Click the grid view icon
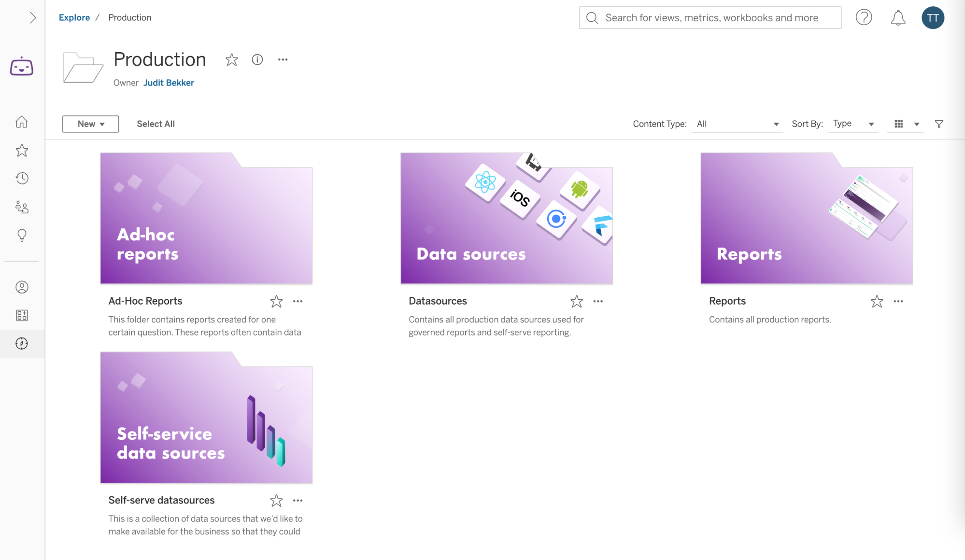Screen dimensions: 965x560 (898, 124)
